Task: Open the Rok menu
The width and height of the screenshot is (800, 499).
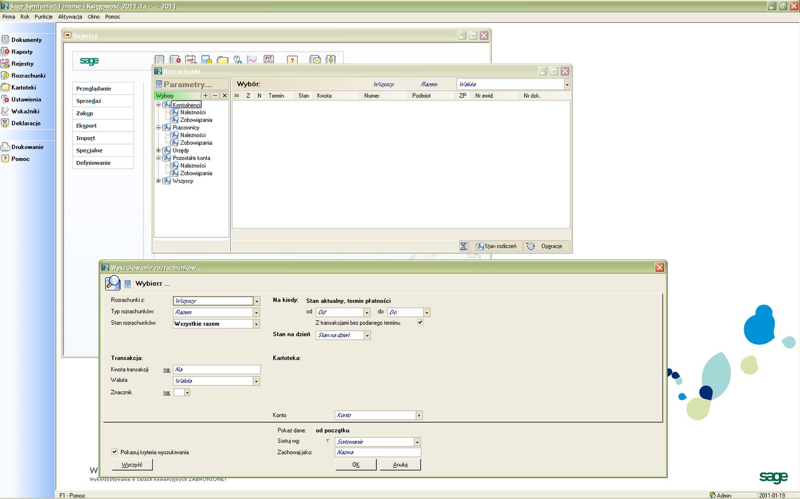Action: (x=25, y=17)
